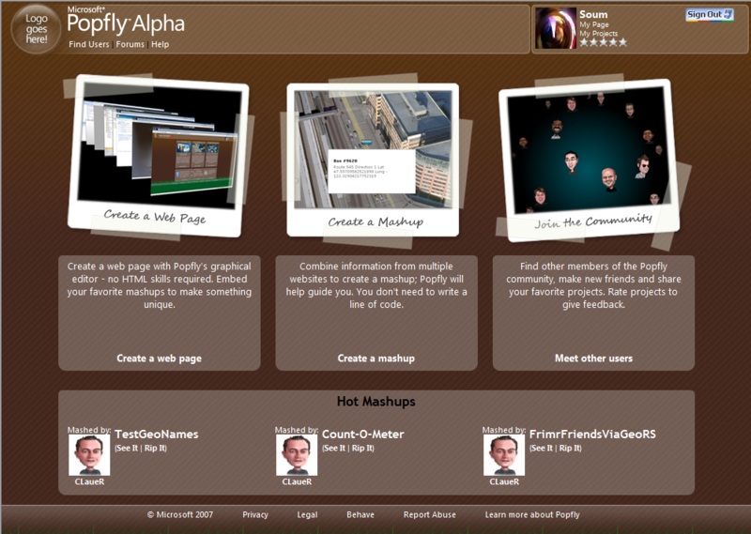
Task: Go to My Projects link
Action: (x=599, y=34)
